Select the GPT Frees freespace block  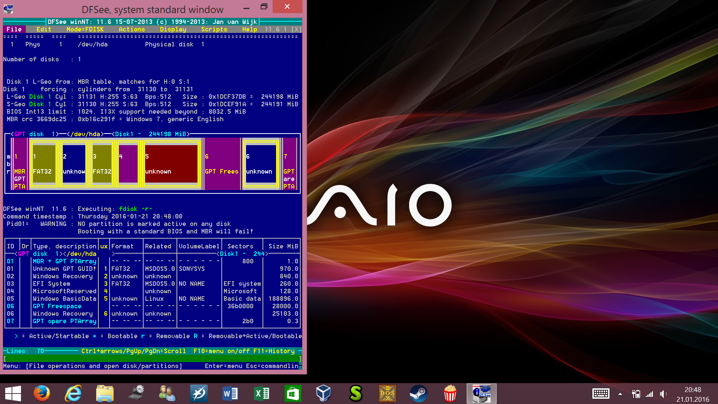(221, 164)
